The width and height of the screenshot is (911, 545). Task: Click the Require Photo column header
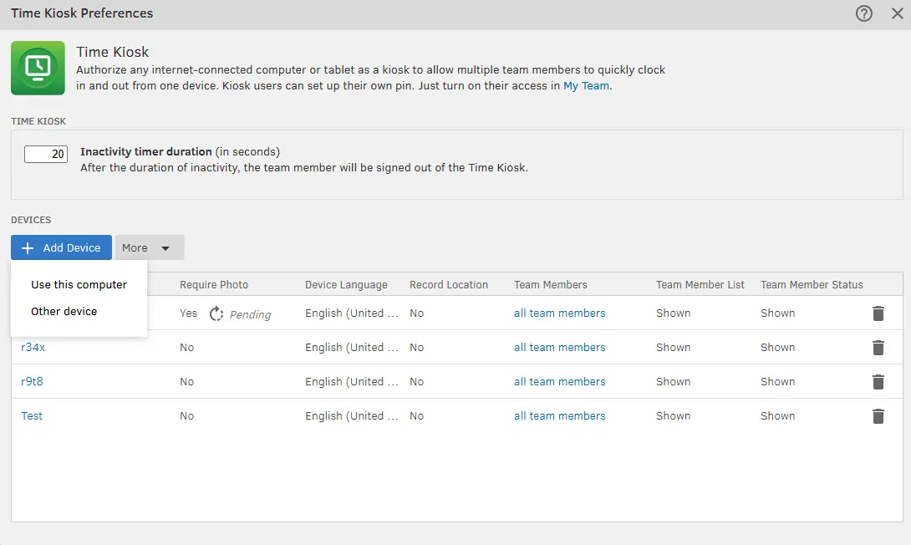click(x=214, y=285)
